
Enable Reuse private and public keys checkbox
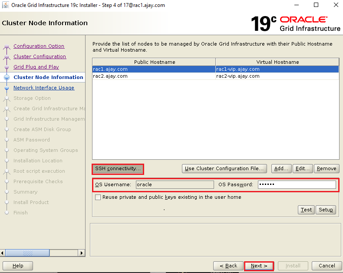[x=98, y=197]
